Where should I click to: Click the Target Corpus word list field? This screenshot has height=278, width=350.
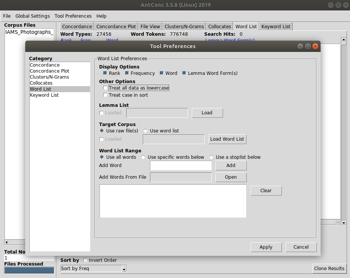pyautogui.click(x=174, y=139)
